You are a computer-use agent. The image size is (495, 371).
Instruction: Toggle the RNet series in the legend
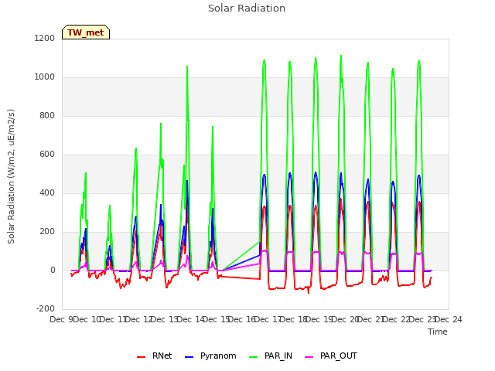click(x=155, y=356)
